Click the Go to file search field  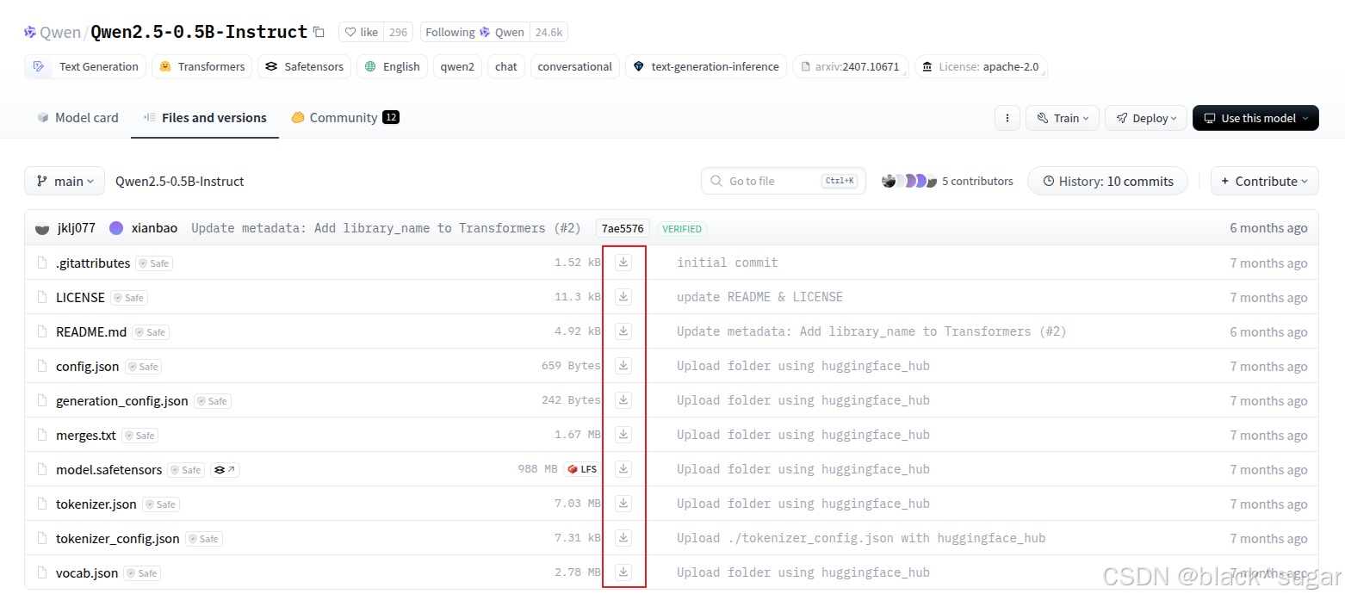tap(783, 181)
